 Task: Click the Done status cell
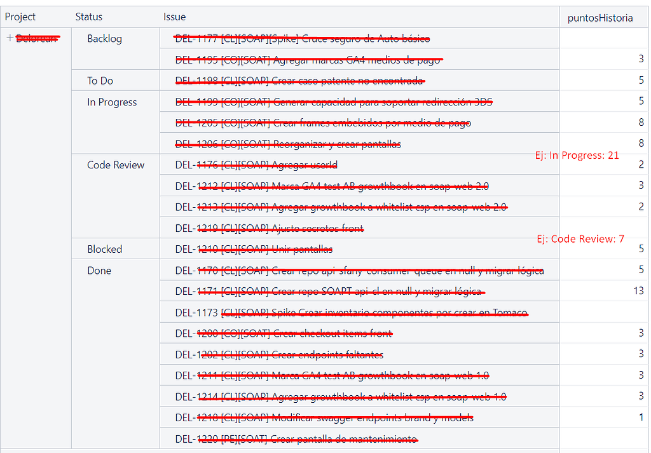click(x=99, y=271)
